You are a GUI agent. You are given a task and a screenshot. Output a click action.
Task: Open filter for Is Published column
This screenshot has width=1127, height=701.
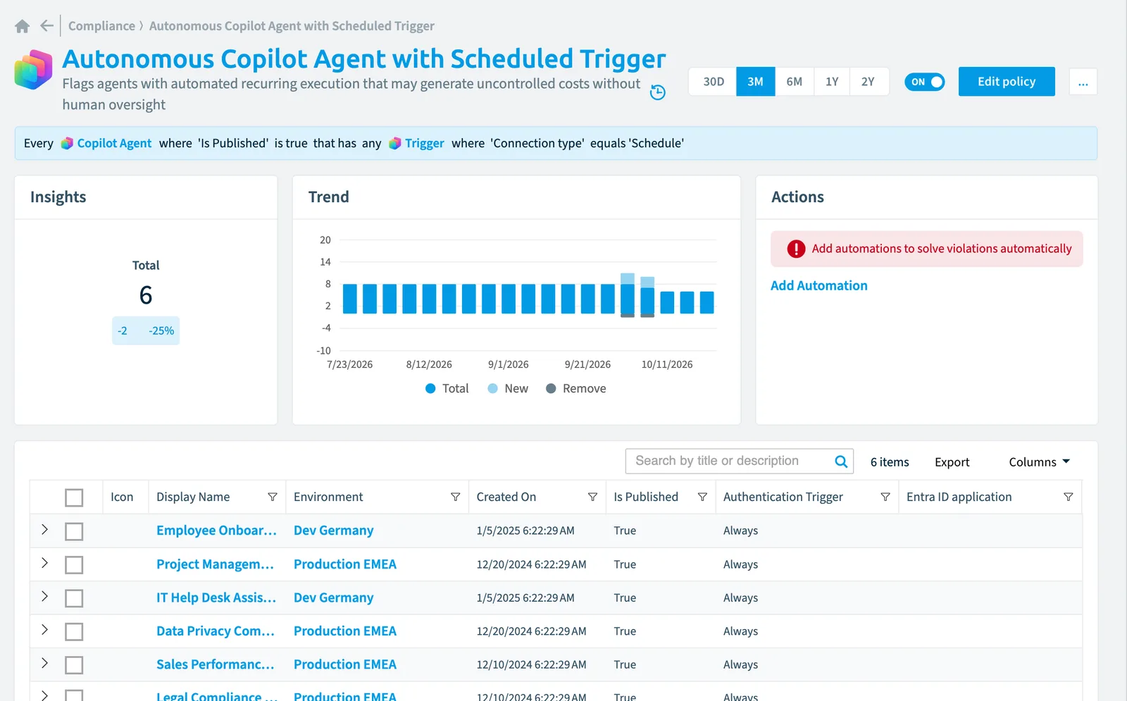[x=702, y=497]
